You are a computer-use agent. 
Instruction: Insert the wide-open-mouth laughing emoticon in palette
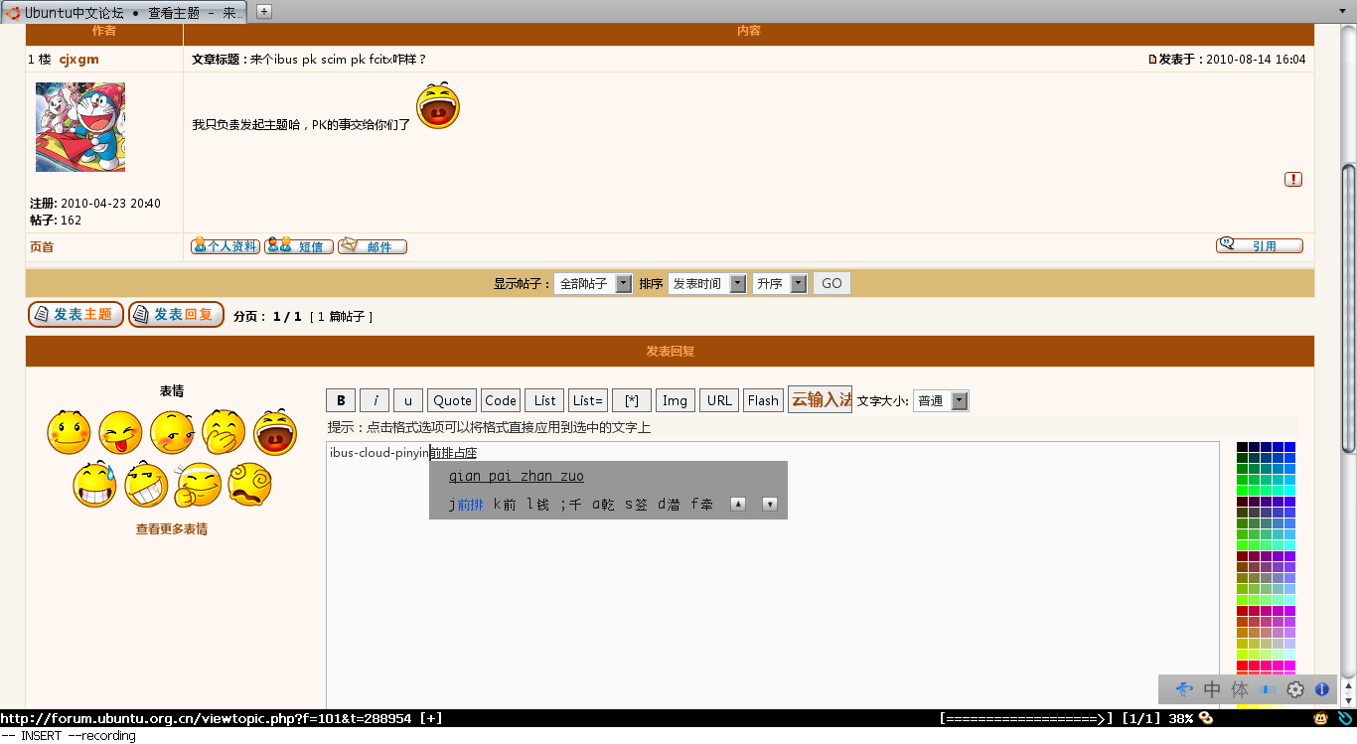275,432
